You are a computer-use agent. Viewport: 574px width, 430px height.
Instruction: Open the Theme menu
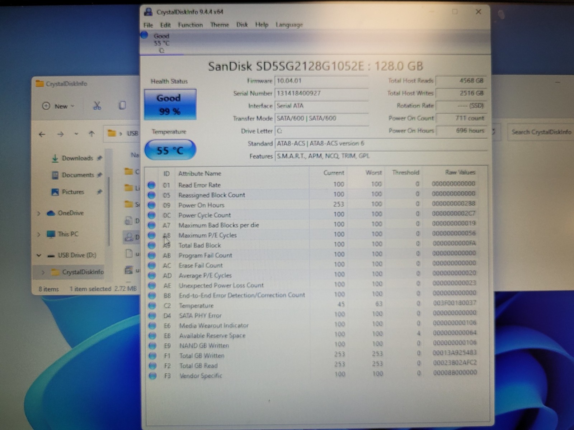220,25
